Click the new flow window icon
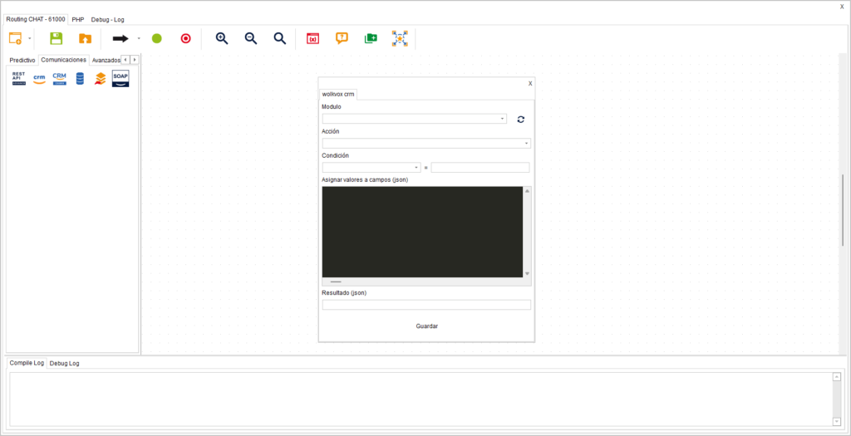Viewport: 851px width, 436px height. point(15,38)
